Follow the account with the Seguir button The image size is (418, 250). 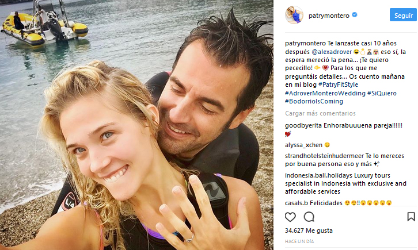403,15
